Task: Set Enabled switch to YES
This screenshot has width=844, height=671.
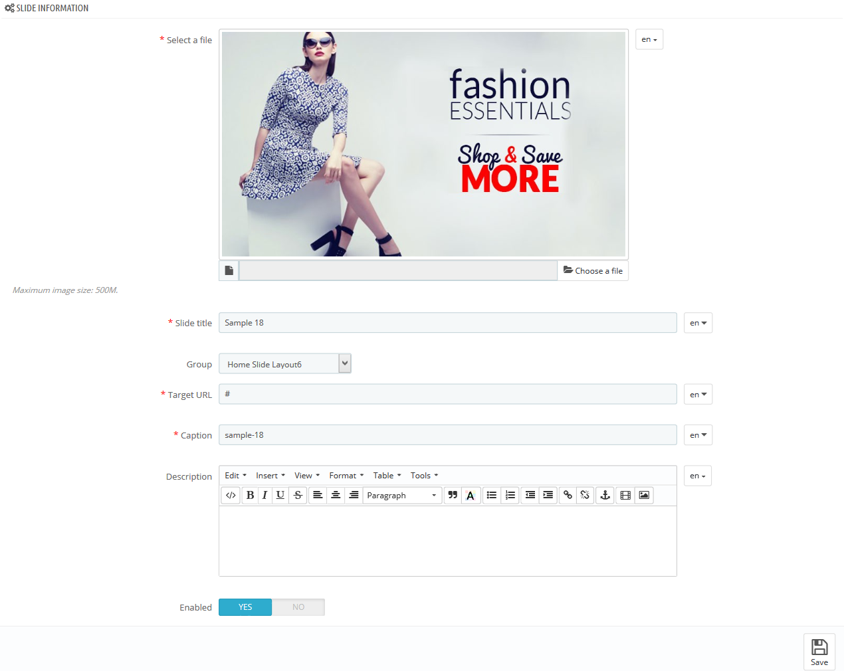Action: 245,607
